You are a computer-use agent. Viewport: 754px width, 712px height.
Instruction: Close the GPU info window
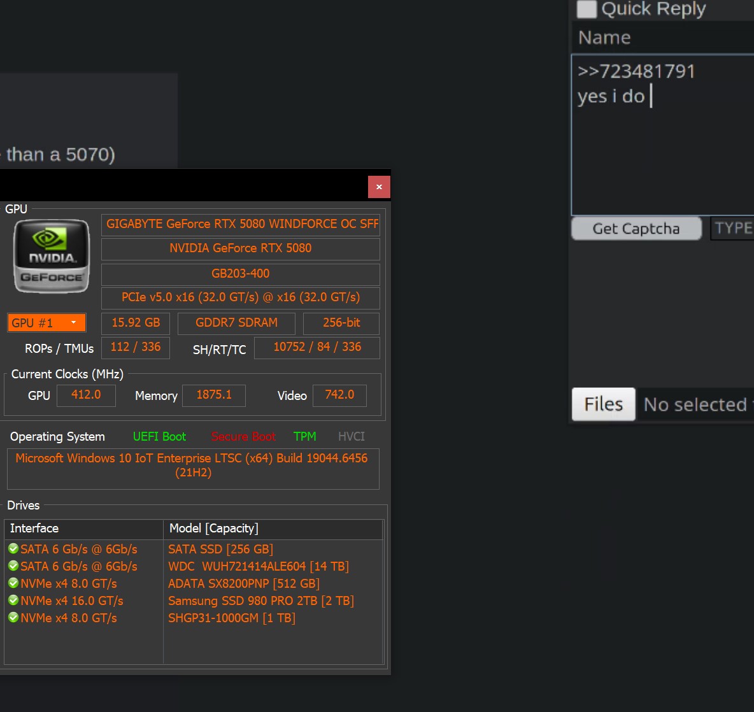click(379, 187)
